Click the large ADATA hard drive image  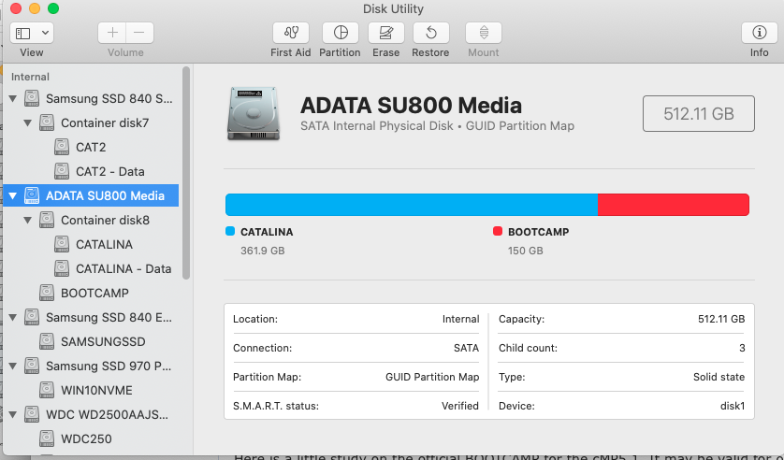click(x=254, y=113)
